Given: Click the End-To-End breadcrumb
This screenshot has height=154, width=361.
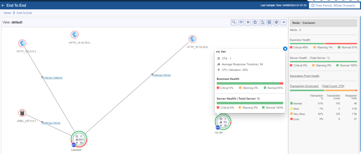Looking at the screenshot, I should [x=24, y=13].
